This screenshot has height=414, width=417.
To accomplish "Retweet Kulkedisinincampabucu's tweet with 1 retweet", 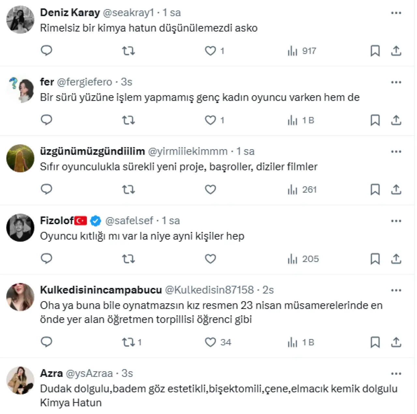I will 128,342.
